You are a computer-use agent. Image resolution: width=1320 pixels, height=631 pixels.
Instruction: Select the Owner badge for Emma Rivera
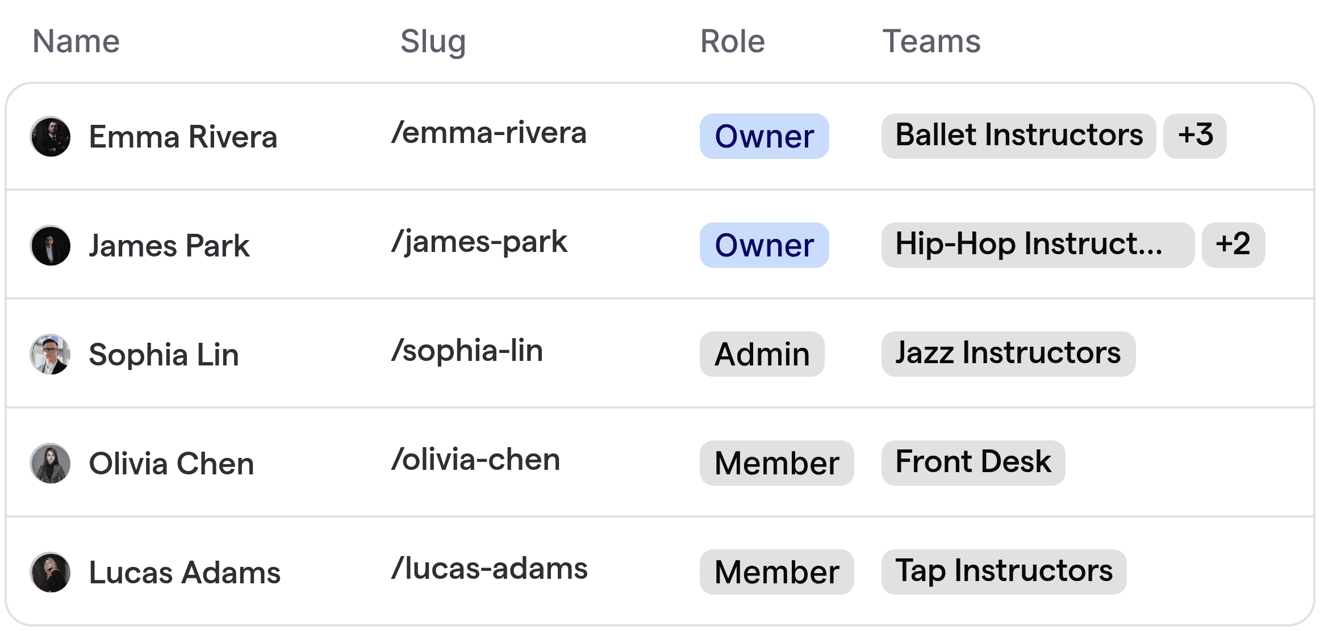764,136
